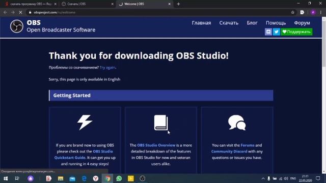Stop the page loading with the X button
The image size is (326, 183).
click(20, 12)
